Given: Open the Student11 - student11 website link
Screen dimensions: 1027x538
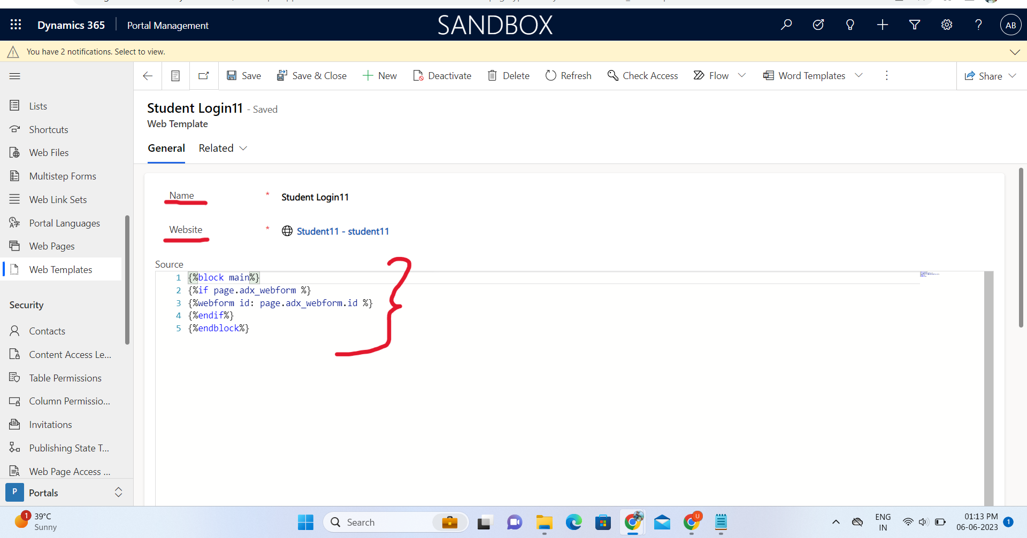Looking at the screenshot, I should point(343,231).
